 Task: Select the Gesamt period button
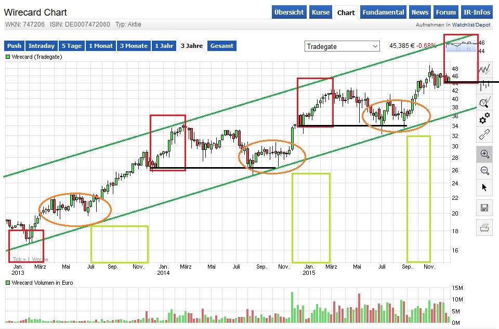[222, 46]
